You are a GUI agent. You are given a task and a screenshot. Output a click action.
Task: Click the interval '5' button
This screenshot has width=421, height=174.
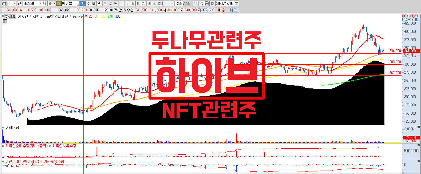pos(133,3)
